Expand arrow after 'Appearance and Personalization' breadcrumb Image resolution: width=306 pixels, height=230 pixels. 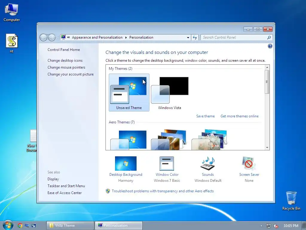pyautogui.click(x=126, y=37)
